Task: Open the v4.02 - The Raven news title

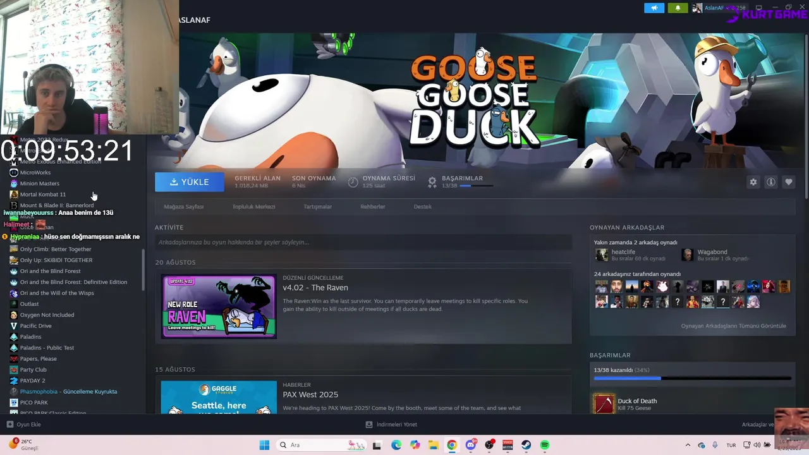Action: [x=315, y=288]
